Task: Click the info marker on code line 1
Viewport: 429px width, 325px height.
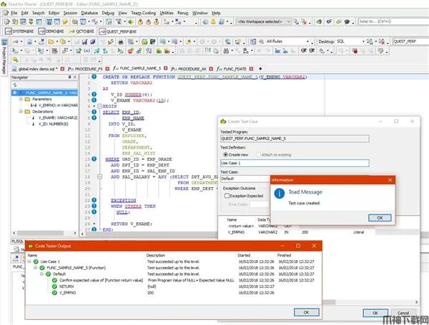Action: (x=95, y=76)
